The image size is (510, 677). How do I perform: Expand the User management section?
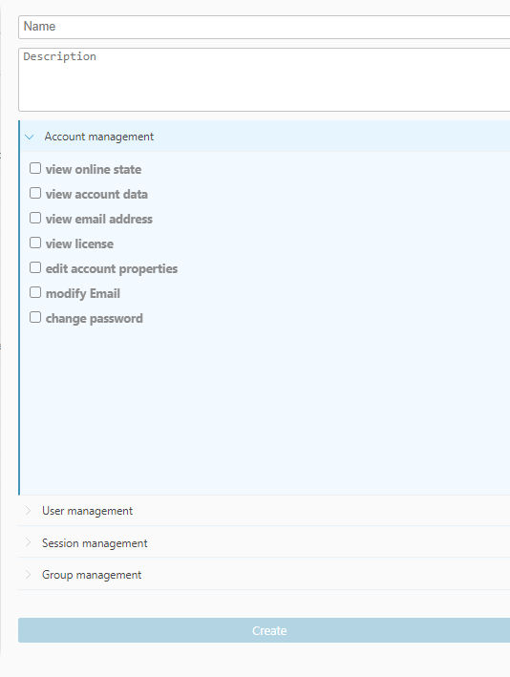point(265,510)
